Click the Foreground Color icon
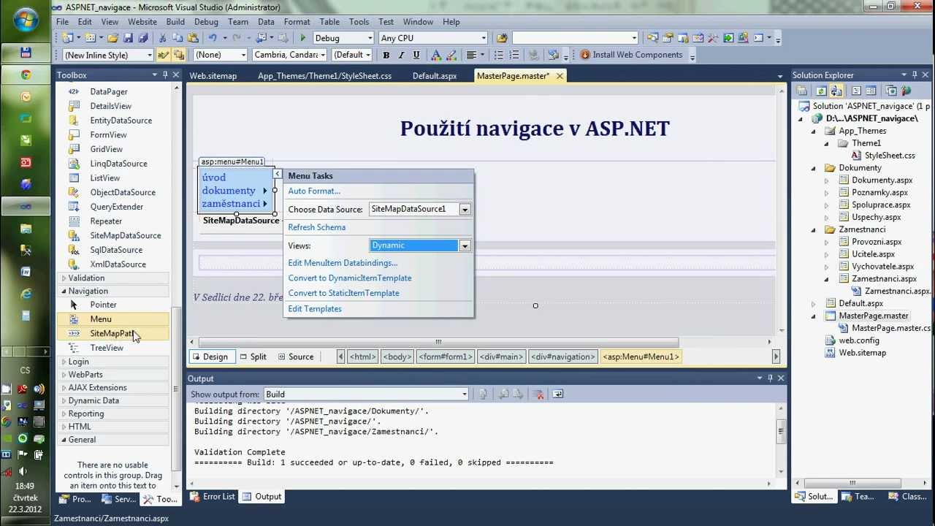 436,55
